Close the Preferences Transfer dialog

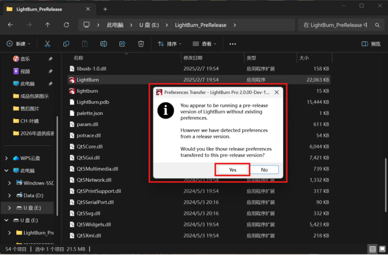(x=276, y=92)
